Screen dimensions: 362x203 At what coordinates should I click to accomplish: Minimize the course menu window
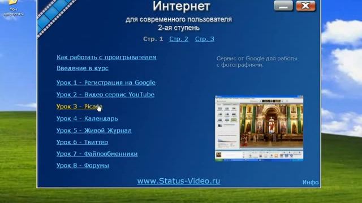click(x=283, y=6)
